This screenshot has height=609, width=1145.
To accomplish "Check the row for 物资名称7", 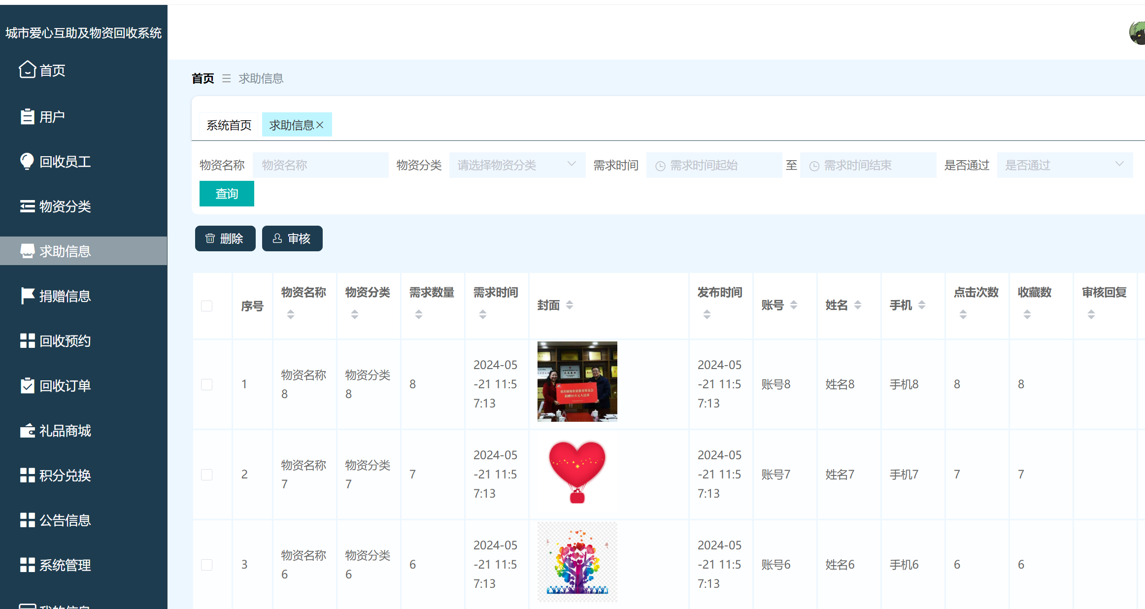I will click(206, 474).
